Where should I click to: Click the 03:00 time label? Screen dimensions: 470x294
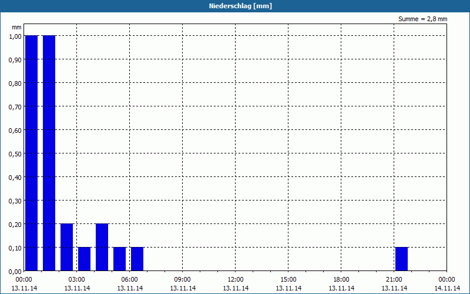pos(77,280)
